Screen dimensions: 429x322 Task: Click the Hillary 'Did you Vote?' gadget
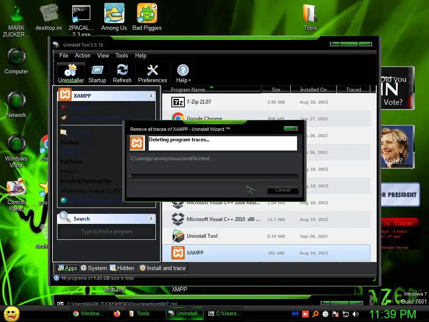[x=398, y=146]
